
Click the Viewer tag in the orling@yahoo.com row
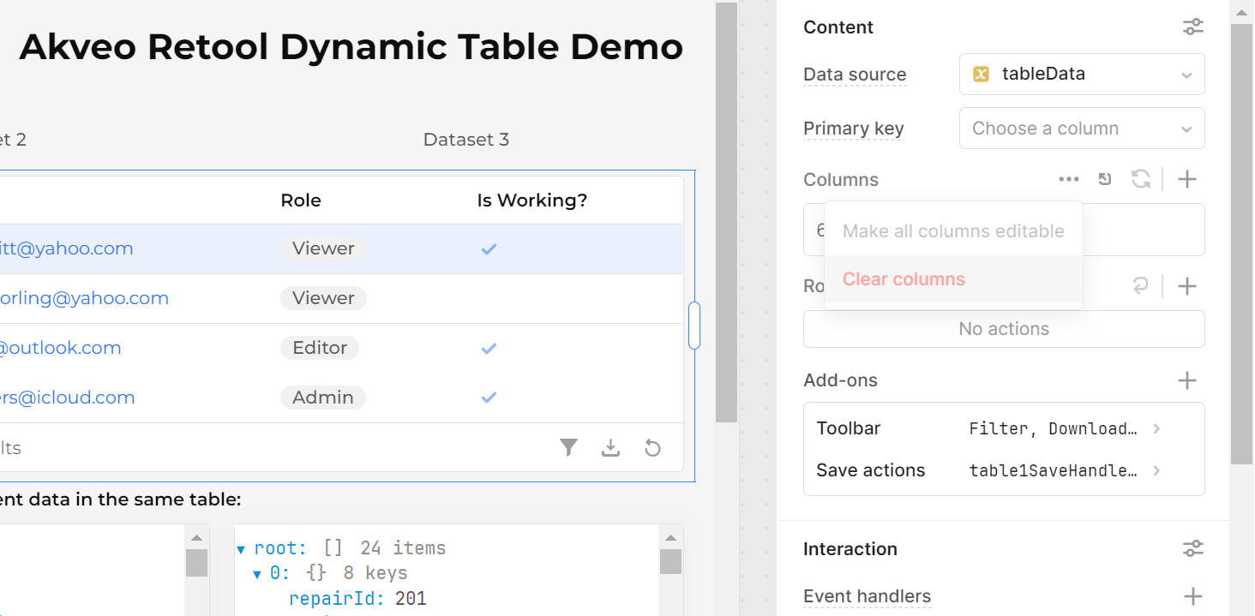323,298
